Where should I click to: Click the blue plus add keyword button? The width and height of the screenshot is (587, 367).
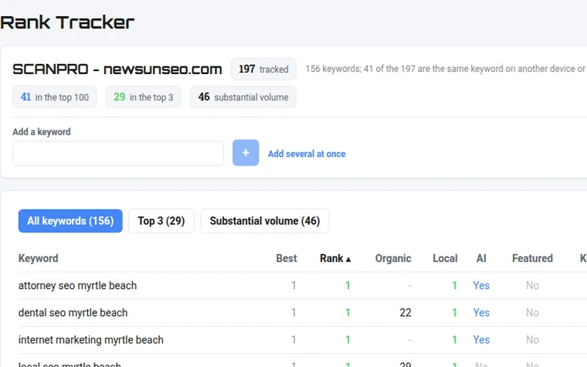tap(246, 153)
